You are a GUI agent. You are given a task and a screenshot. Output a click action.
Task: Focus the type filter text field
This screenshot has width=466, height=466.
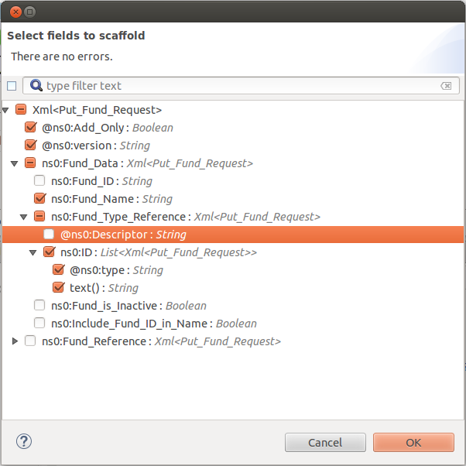point(240,86)
